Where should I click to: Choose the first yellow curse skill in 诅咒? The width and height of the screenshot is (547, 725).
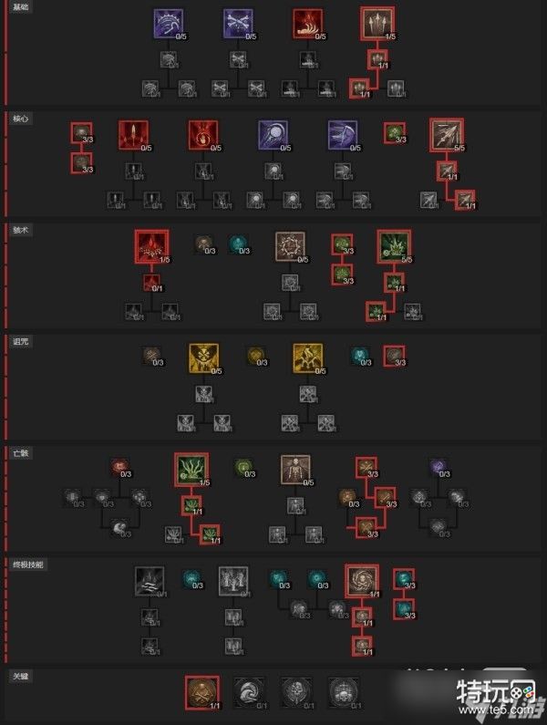coord(203,357)
